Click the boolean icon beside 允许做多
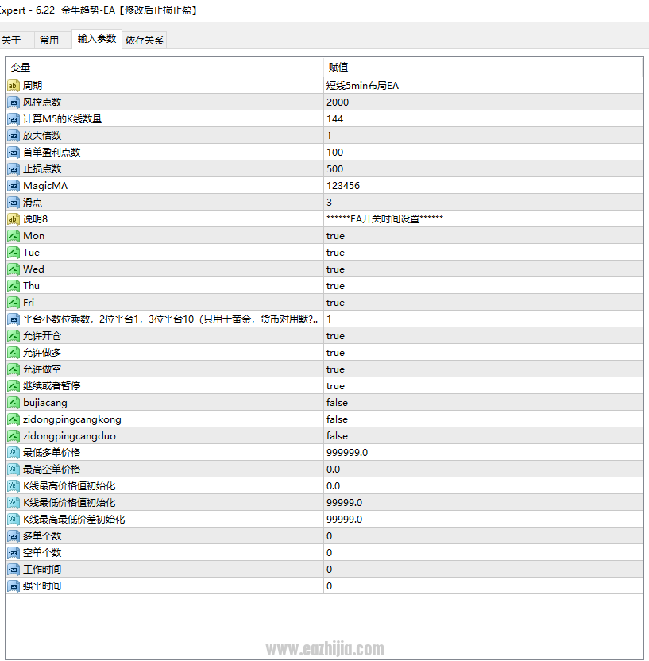The image size is (649, 661). (13, 353)
